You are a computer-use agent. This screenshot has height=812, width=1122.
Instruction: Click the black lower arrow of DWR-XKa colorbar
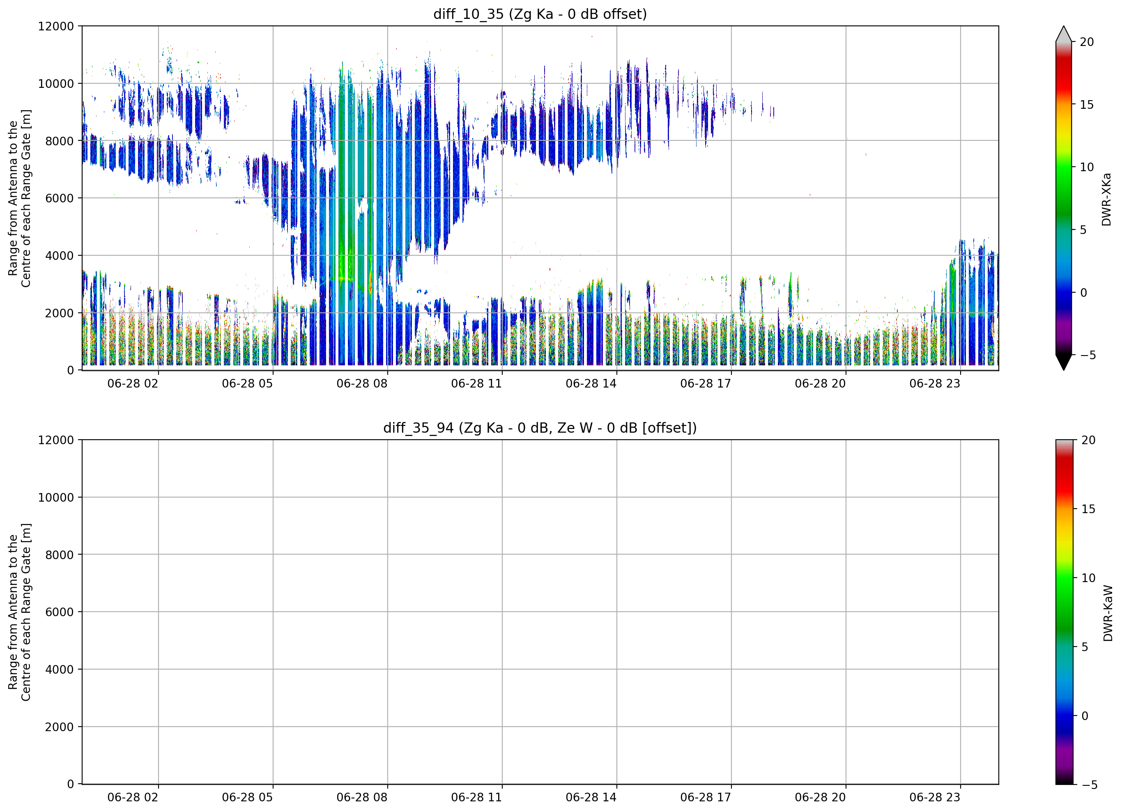tap(1064, 362)
